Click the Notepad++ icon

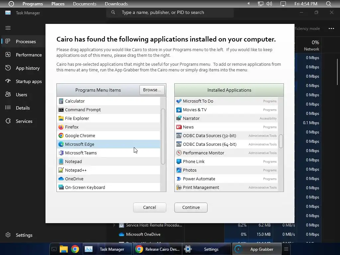(x=61, y=170)
